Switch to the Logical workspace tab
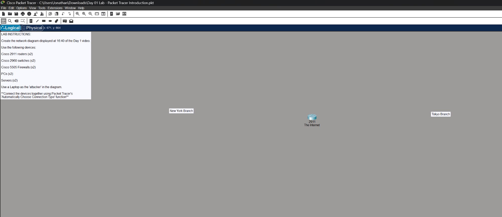Image resolution: width=502 pixels, height=217 pixels. tap(11, 28)
